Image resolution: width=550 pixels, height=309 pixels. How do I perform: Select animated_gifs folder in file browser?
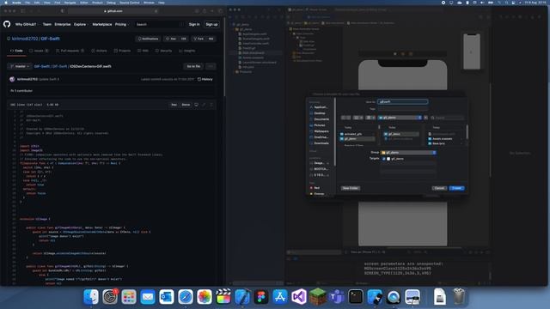click(357, 134)
